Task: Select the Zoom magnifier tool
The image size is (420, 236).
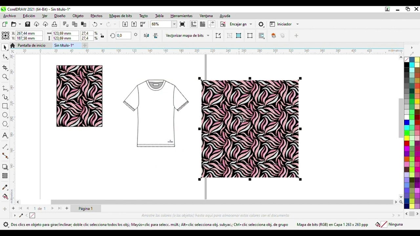Action: point(5,77)
